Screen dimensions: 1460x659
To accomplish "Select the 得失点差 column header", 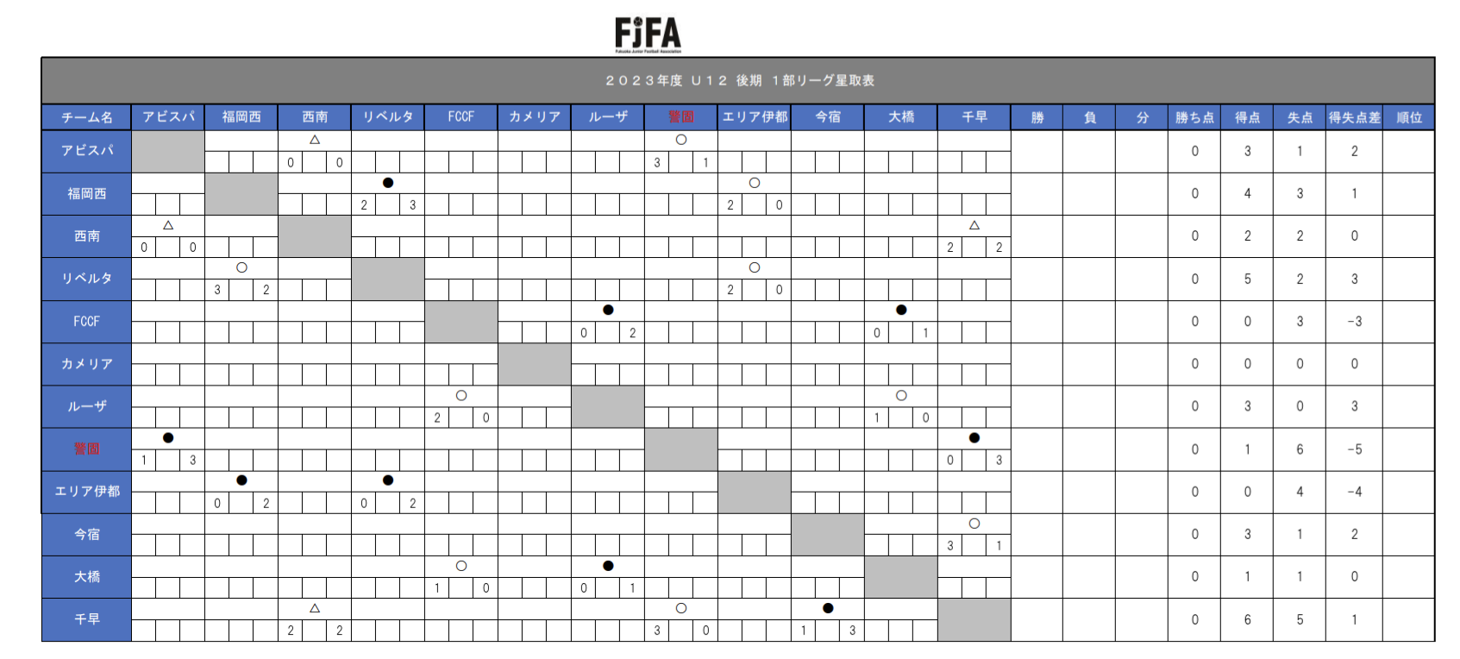I will pos(1354,117).
